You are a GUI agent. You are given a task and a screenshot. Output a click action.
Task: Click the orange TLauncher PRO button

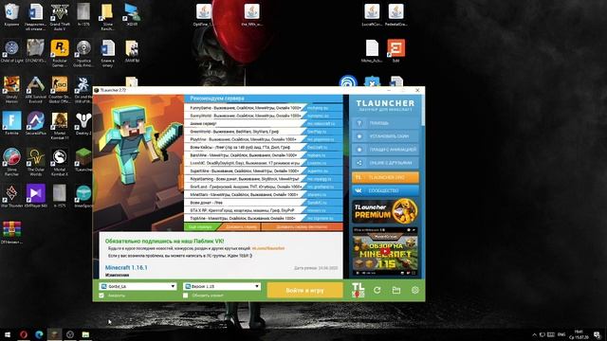(385, 177)
